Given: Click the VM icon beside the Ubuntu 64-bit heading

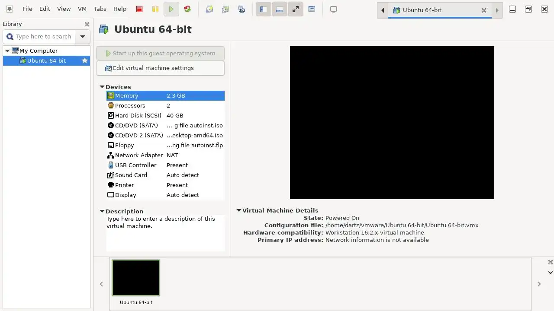Looking at the screenshot, I should [103, 29].
